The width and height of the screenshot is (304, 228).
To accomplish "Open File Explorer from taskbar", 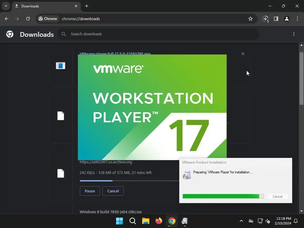I will click(x=145, y=221).
